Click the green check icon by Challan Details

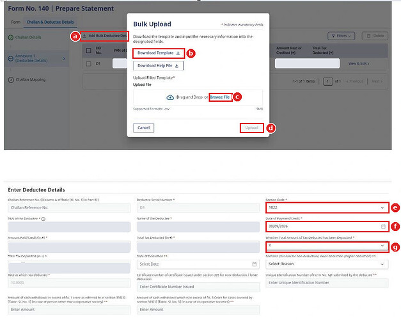(x=11, y=37)
